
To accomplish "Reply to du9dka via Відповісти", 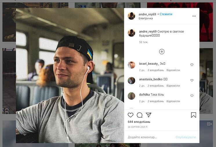I will point(173,101).
